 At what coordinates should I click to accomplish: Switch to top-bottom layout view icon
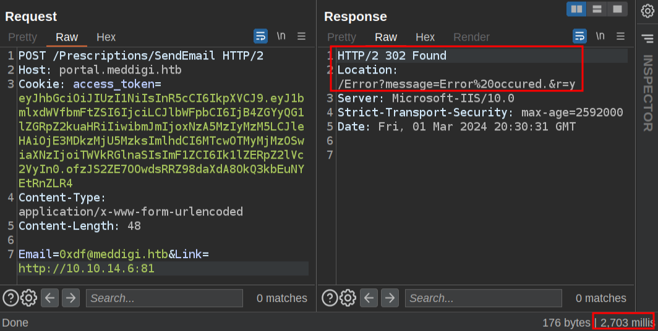click(597, 9)
